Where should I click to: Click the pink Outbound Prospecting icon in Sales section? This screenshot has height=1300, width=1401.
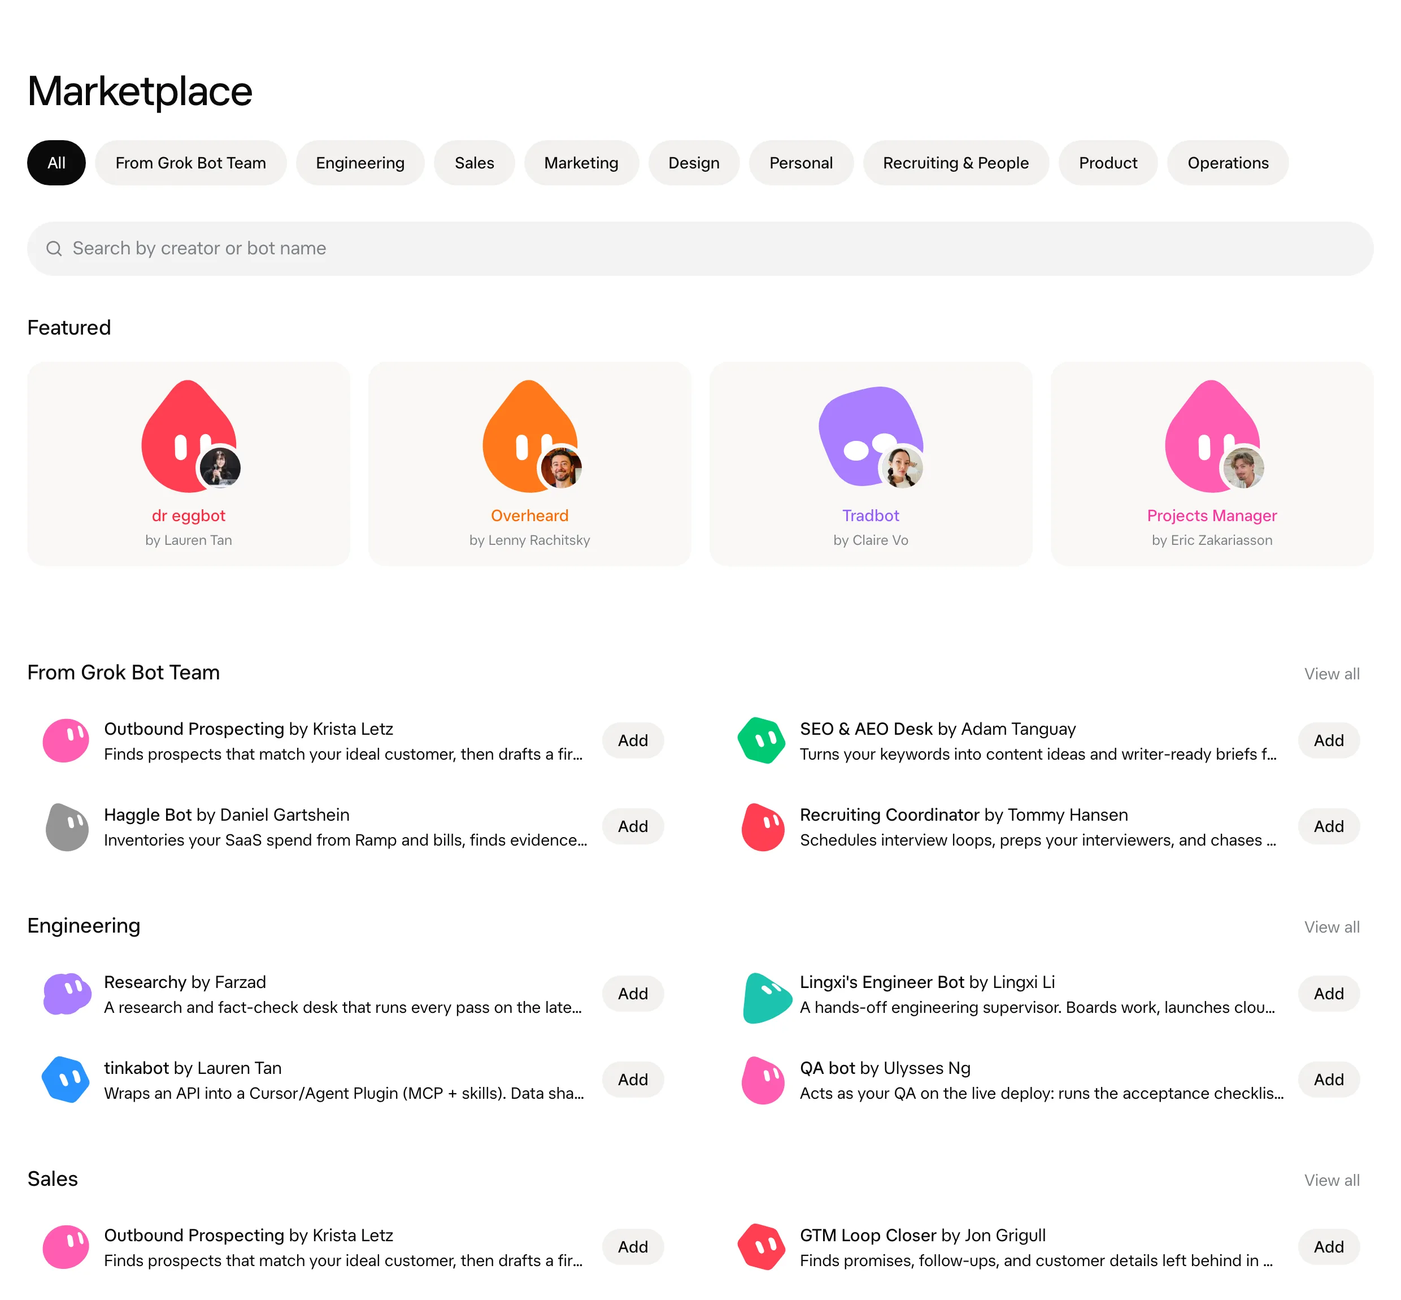tap(66, 1246)
